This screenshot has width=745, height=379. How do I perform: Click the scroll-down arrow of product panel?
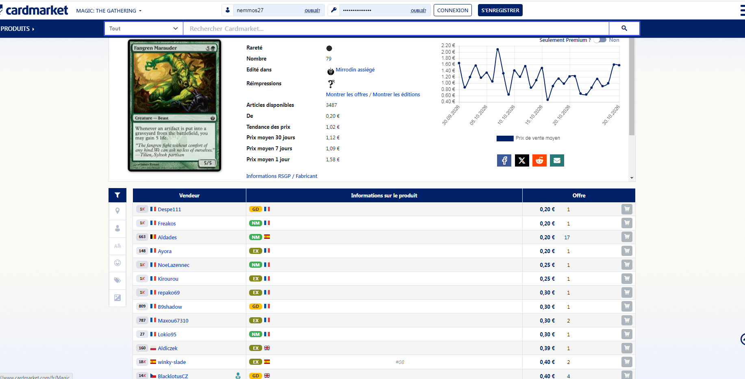(x=632, y=178)
